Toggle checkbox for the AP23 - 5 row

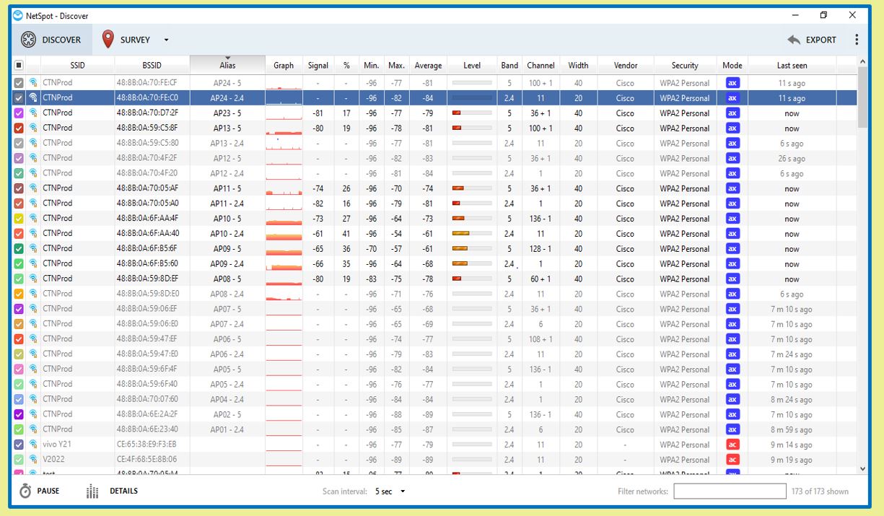click(x=19, y=113)
